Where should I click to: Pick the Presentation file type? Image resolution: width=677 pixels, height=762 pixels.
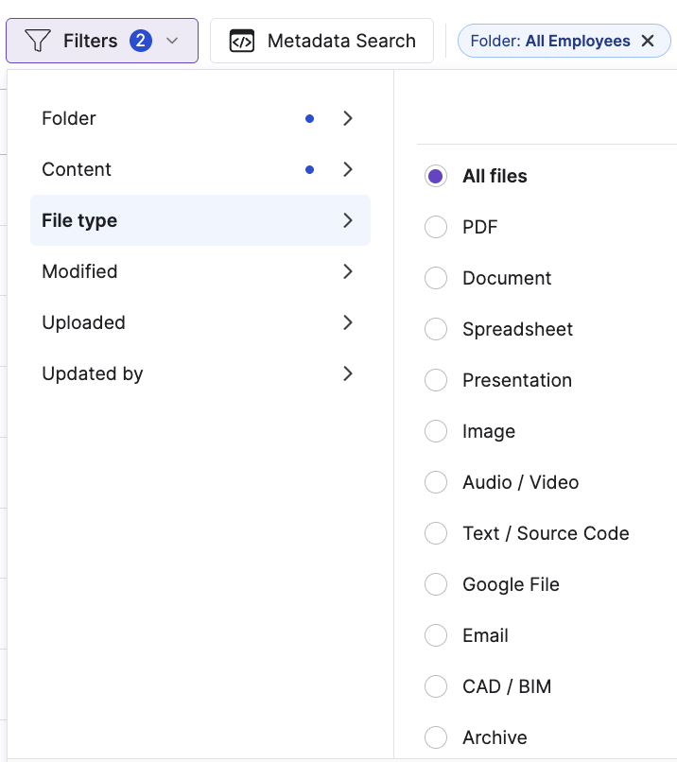(436, 380)
